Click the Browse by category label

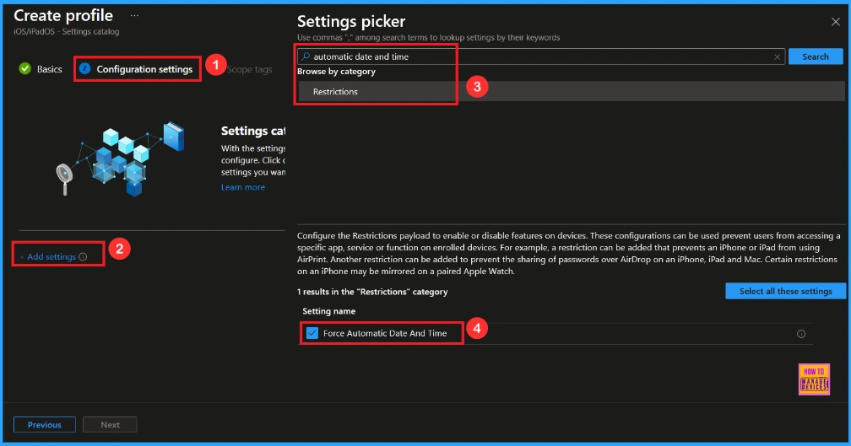pos(336,72)
